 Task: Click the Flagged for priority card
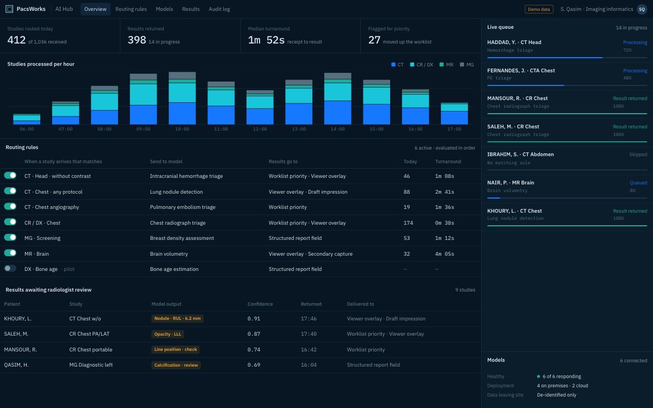(421, 36)
